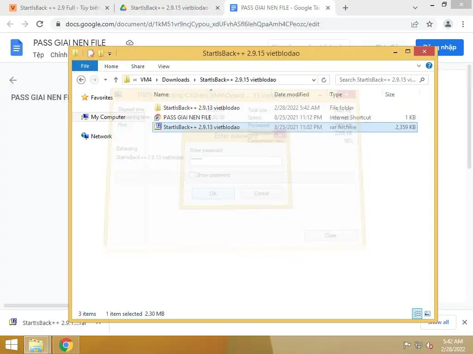473x354 pixels.
Task: Open the Customize Quick Access Toolbar dropdown
Action: coord(109,54)
